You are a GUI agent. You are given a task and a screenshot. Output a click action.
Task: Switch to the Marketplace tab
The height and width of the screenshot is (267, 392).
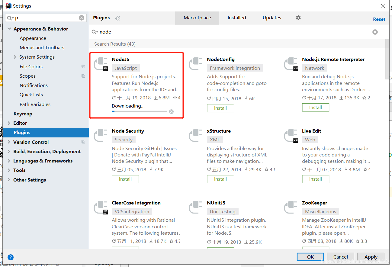click(197, 18)
